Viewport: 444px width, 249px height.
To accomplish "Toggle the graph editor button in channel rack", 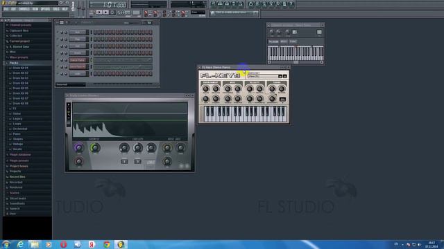I will [x=144, y=23].
